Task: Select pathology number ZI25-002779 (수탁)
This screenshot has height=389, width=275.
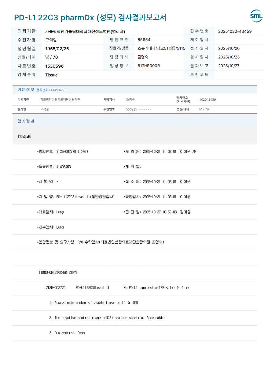Action: pyautogui.click(x=72, y=151)
